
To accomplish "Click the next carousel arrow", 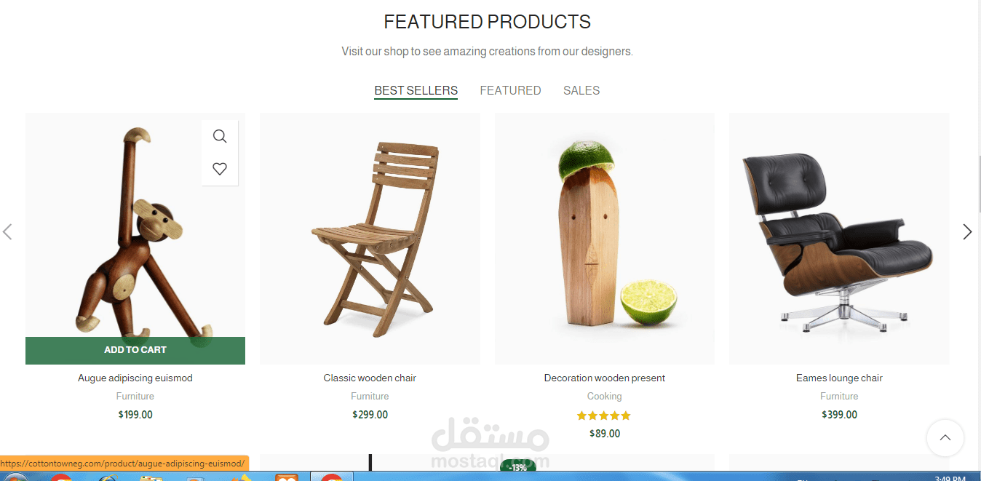I will point(967,231).
